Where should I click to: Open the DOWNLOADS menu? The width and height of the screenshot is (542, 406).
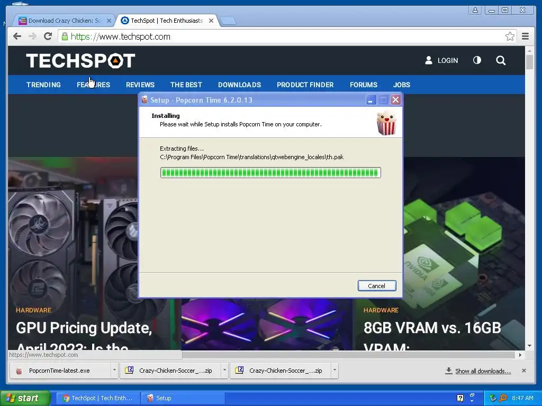[239, 85]
